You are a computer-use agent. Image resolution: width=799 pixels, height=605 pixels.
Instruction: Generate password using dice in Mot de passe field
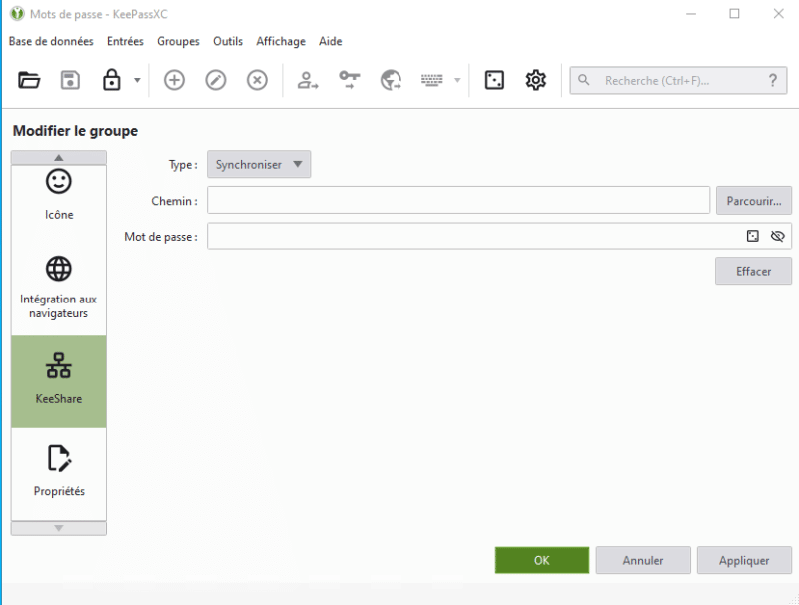pyautogui.click(x=753, y=237)
